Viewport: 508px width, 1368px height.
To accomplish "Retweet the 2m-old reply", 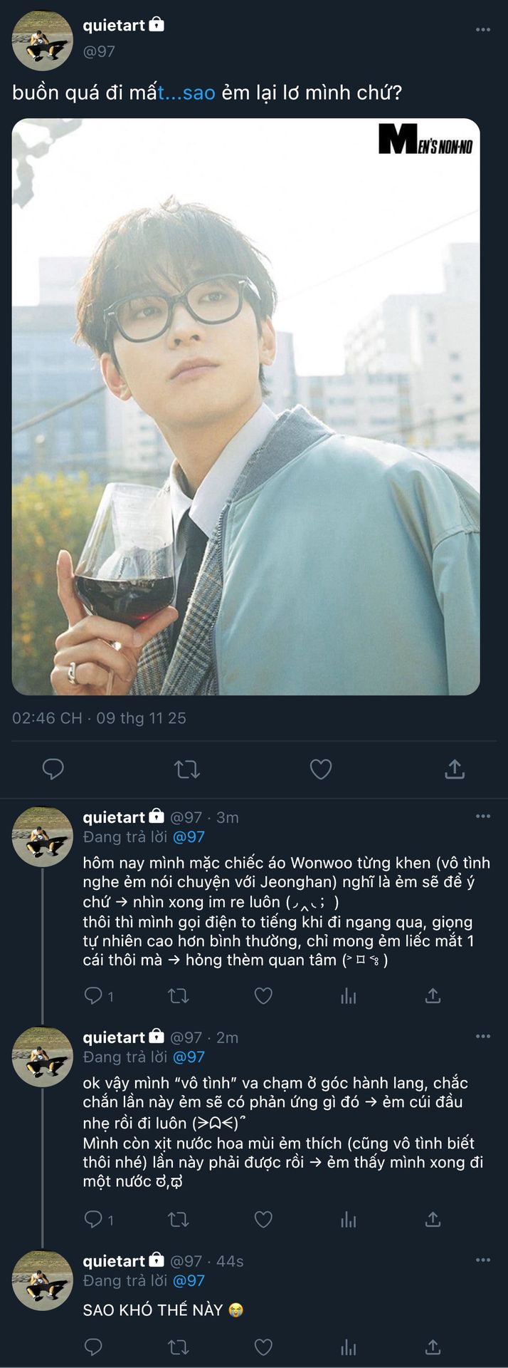I will pyautogui.click(x=178, y=1220).
